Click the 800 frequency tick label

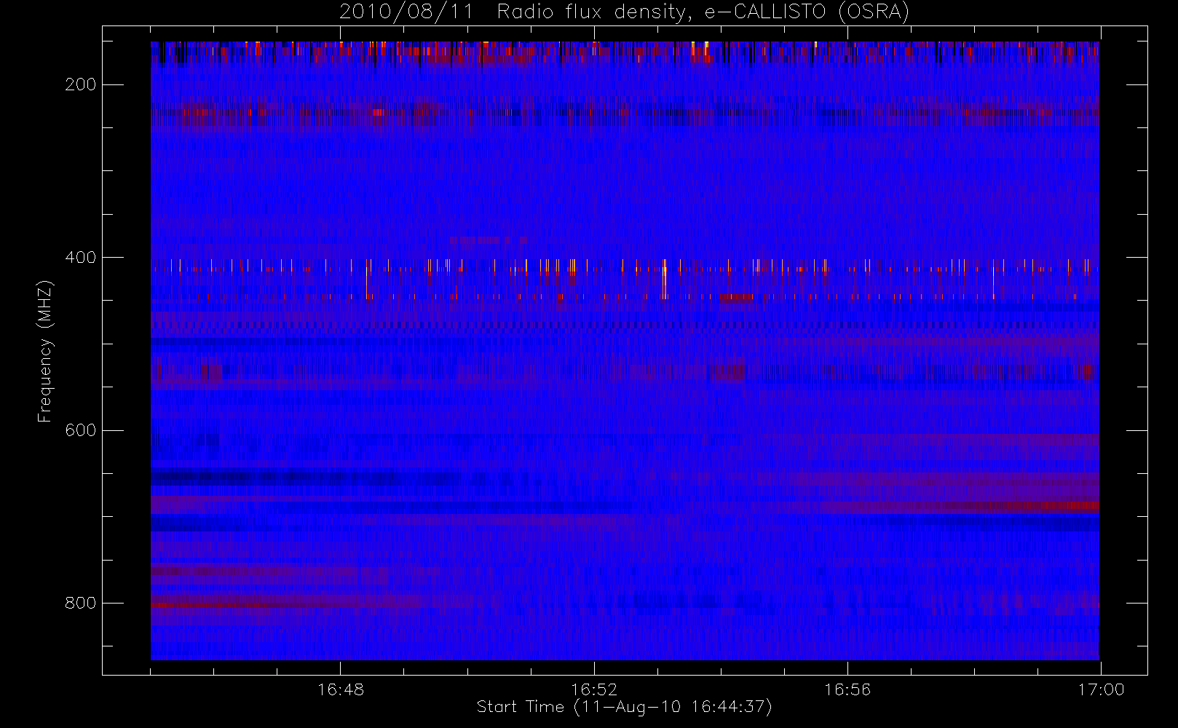coord(80,603)
